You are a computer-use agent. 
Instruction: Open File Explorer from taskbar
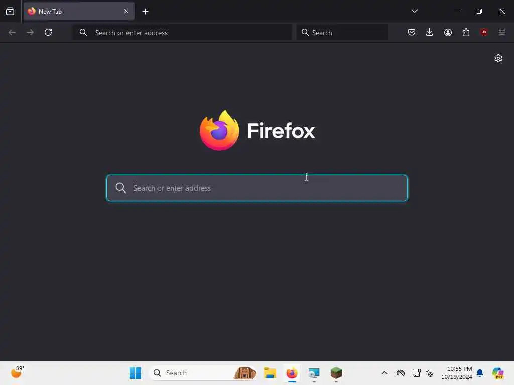270,373
